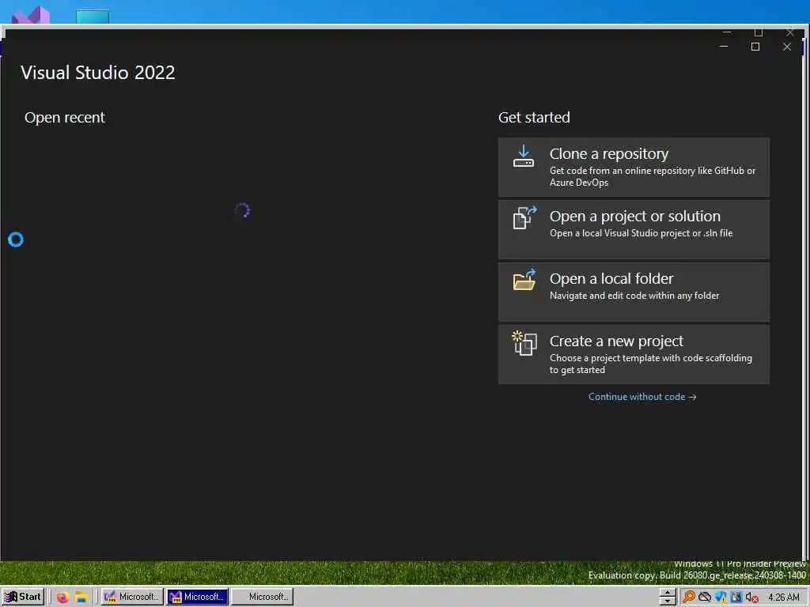
Task: Click the 4:26 AM taskbar clock
Action: [784, 598]
